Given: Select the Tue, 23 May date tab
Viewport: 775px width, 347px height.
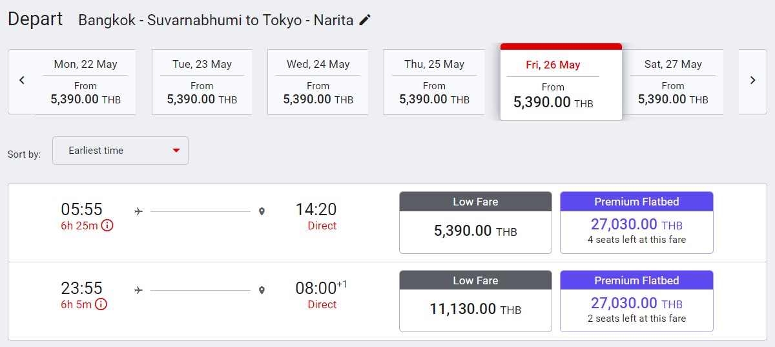Looking at the screenshot, I should pos(201,82).
